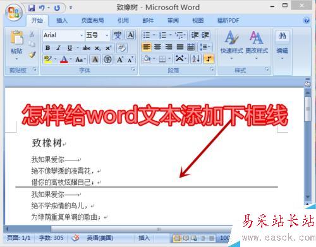Open the font color dropdown arrow
Viewport: 316px width, 247px height.
pyautogui.click(x=71, y=59)
